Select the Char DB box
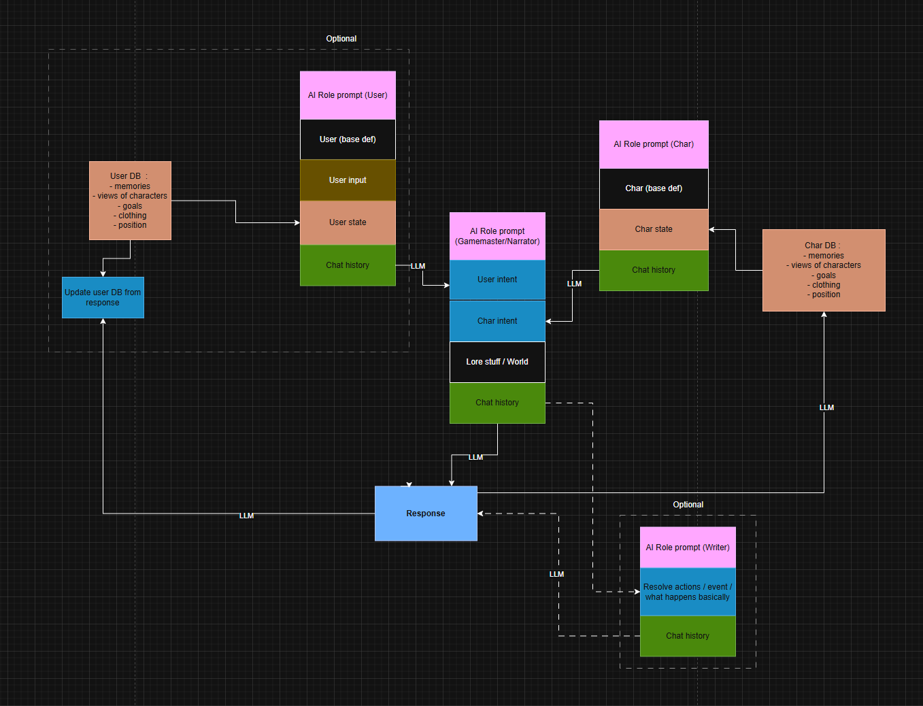The width and height of the screenshot is (923, 706). (x=824, y=270)
